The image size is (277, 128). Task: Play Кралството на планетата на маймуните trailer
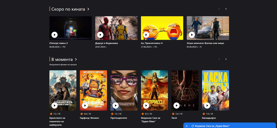(55, 106)
